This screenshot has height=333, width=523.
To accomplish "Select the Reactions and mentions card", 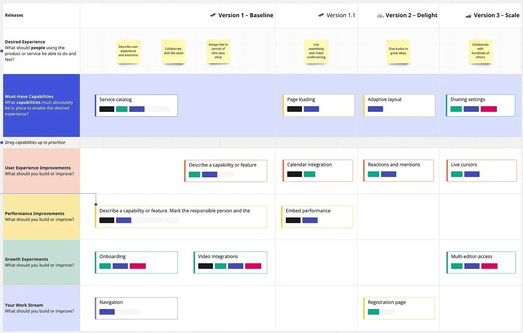I will pos(398,170).
